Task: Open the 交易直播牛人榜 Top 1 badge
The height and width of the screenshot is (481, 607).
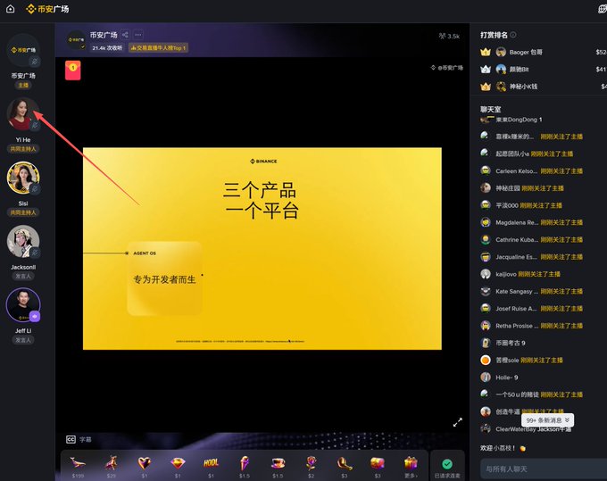Action: (158, 47)
